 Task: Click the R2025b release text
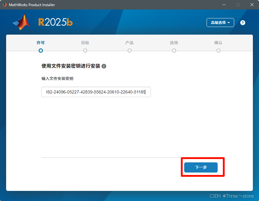55,22
